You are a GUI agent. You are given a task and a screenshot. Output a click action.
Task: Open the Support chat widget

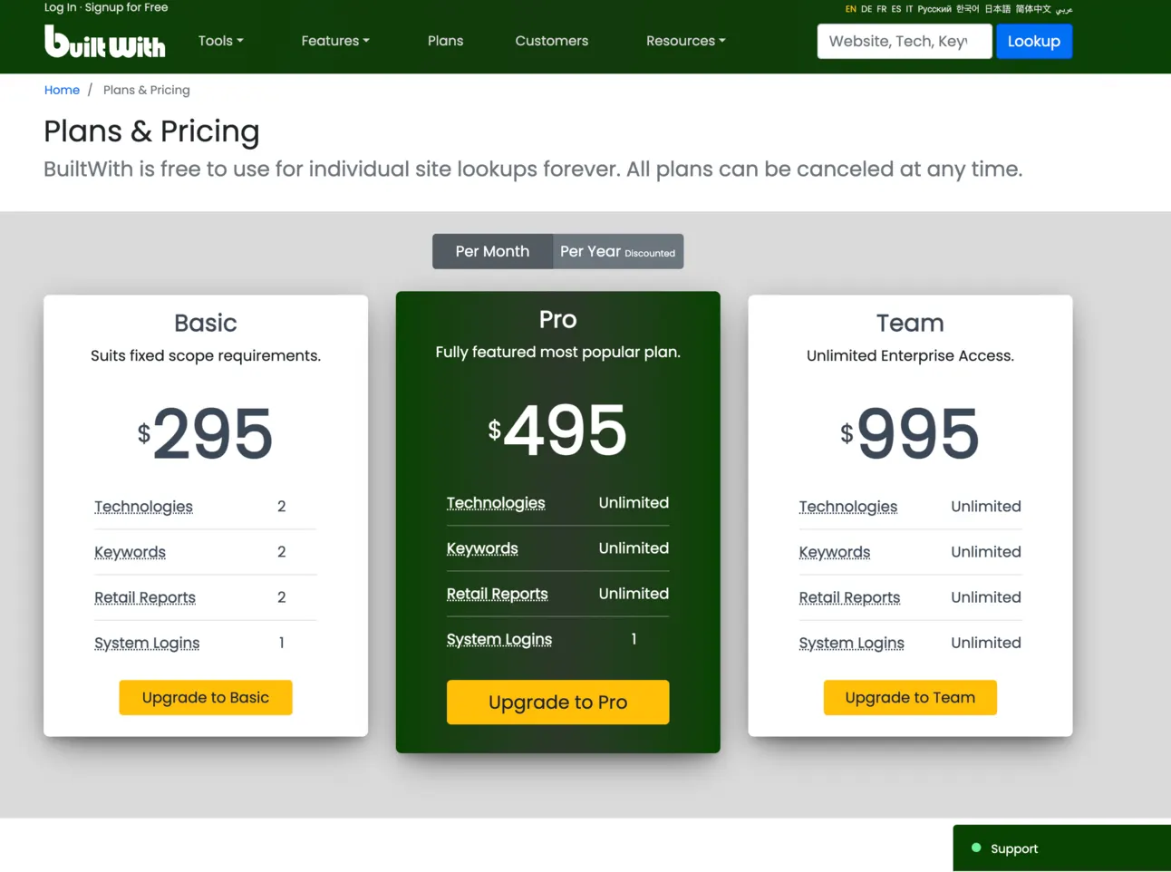[x=1062, y=848]
